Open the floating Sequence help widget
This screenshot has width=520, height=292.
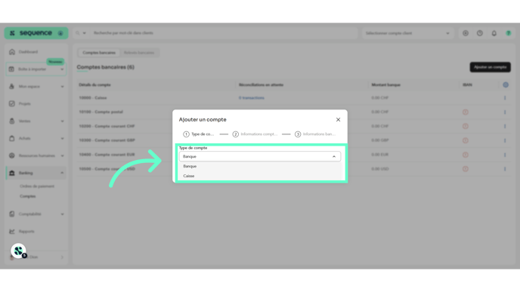click(x=18, y=251)
